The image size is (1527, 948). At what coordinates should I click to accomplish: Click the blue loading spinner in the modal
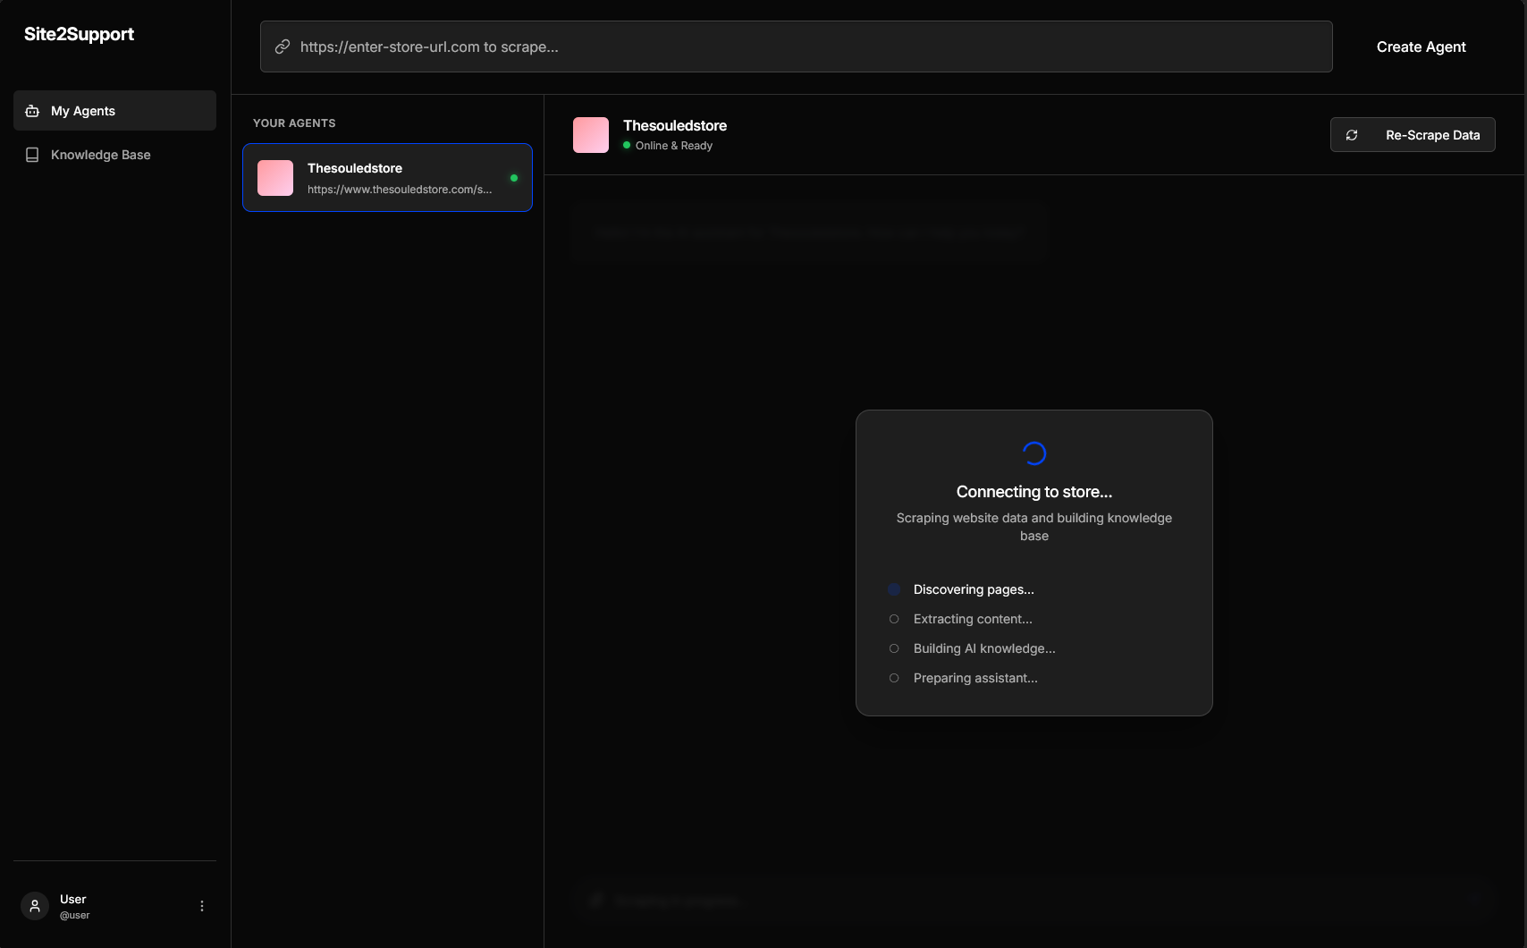pos(1033,453)
